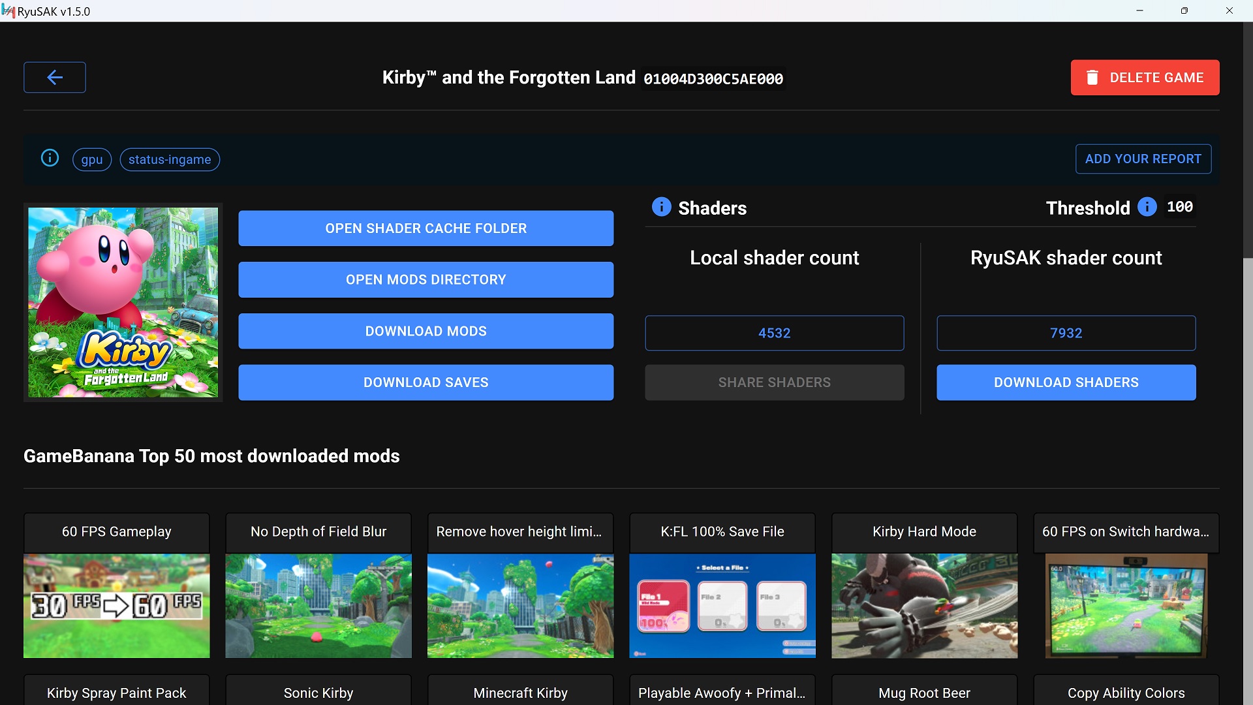Click the info icon next to Shaders

pyautogui.click(x=661, y=206)
